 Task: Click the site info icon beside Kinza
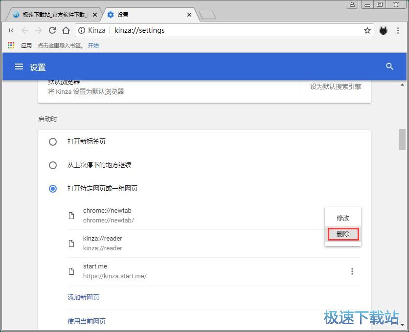(x=82, y=30)
